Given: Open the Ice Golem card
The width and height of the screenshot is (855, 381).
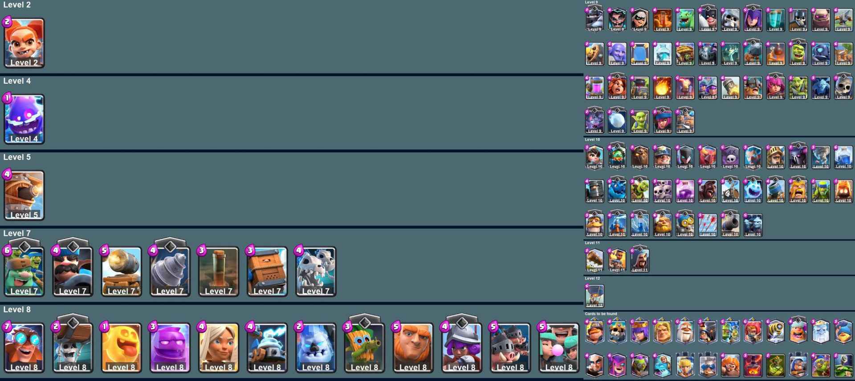Looking at the screenshot, I should tap(316, 348).
